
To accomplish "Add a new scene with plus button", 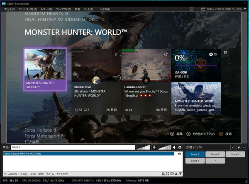I will coord(215,161).
